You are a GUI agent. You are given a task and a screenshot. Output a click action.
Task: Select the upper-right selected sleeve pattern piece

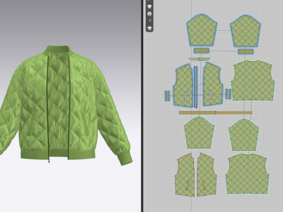(x=245, y=31)
